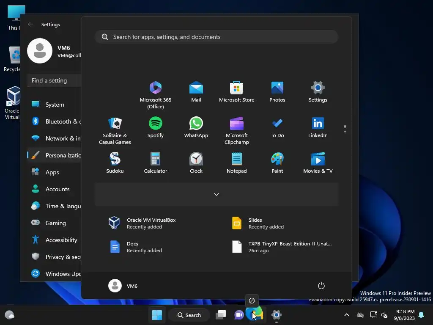Click OneDrive cloud tray icon
Viewport: 433px width, 325px height.
[360, 315]
